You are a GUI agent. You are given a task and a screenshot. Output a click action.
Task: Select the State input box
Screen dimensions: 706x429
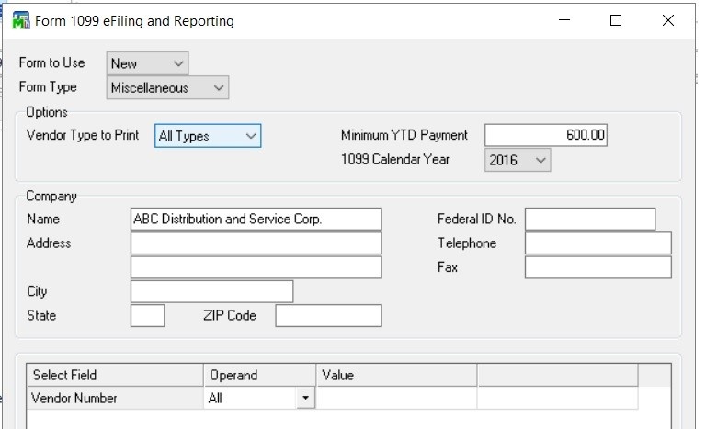(147, 316)
